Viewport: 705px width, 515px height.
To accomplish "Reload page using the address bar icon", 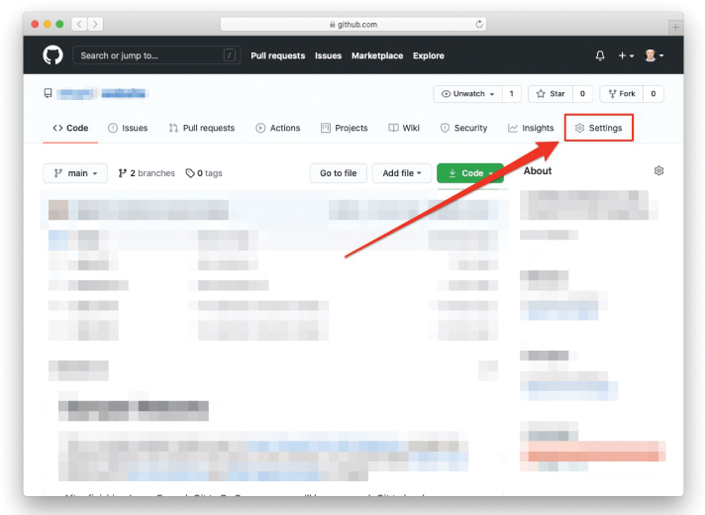I will (x=480, y=24).
